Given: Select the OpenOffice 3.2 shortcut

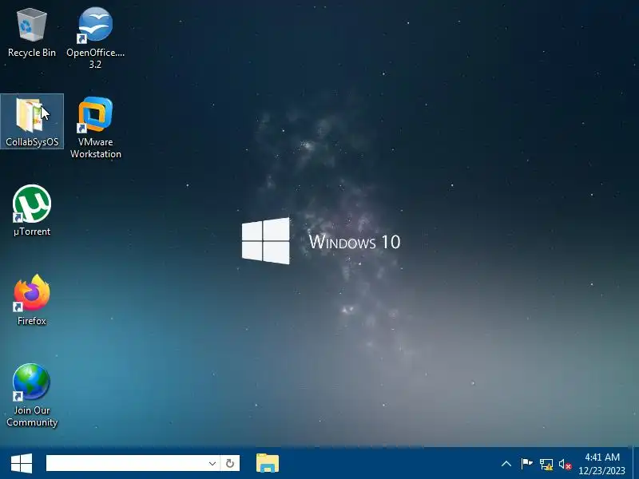Looking at the screenshot, I should point(95,37).
